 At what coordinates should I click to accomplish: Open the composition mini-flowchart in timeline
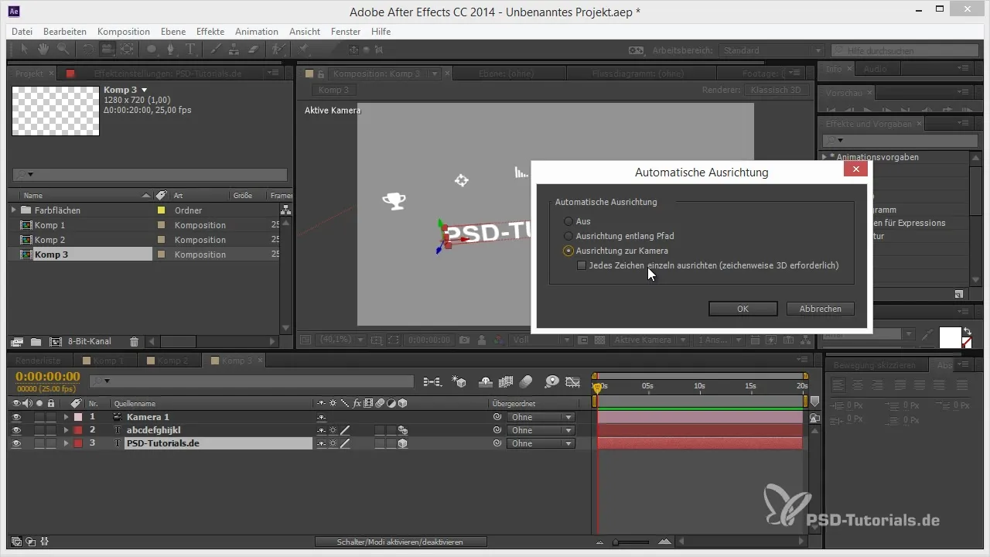(432, 381)
